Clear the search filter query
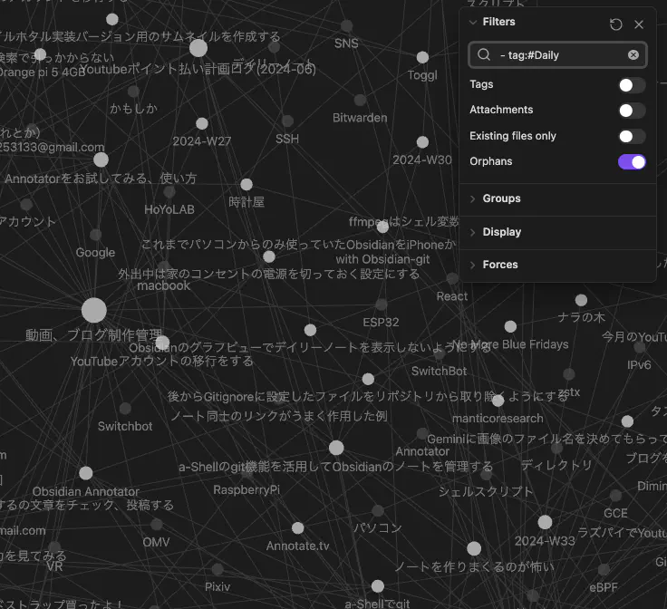 (x=633, y=55)
